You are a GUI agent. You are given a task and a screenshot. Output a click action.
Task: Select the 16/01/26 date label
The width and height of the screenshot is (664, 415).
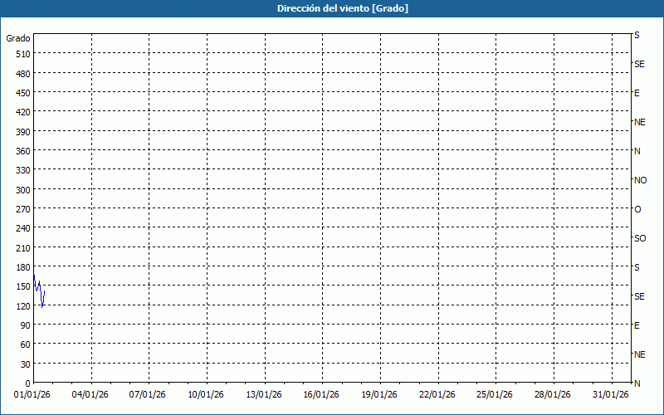321,395
